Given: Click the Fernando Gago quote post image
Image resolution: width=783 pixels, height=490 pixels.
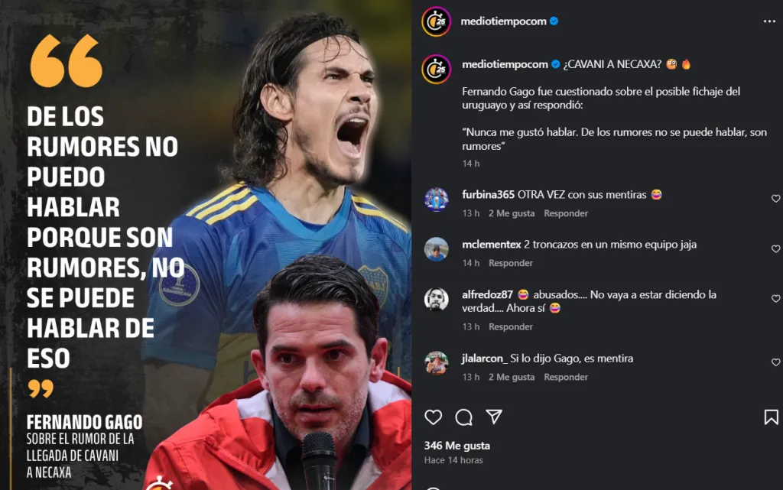Looking at the screenshot, I should (x=206, y=245).
